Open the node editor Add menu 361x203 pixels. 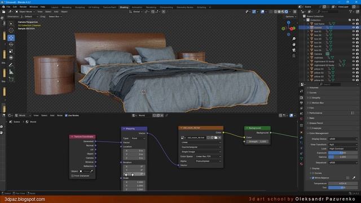pos(52,116)
